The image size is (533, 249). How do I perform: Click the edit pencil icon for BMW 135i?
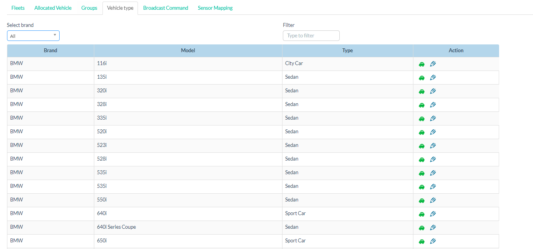click(x=432, y=78)
